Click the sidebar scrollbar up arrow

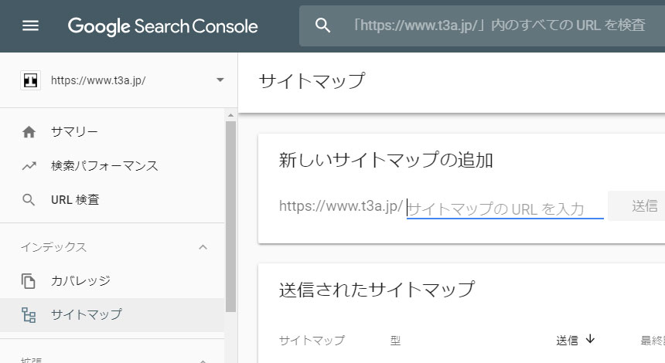tap(230, 115)
